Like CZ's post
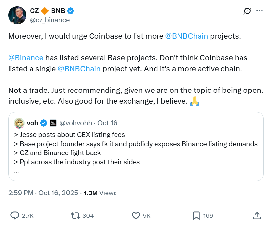Image resolution: width=272 pixels, height=225 pixels. pos(136,216)
